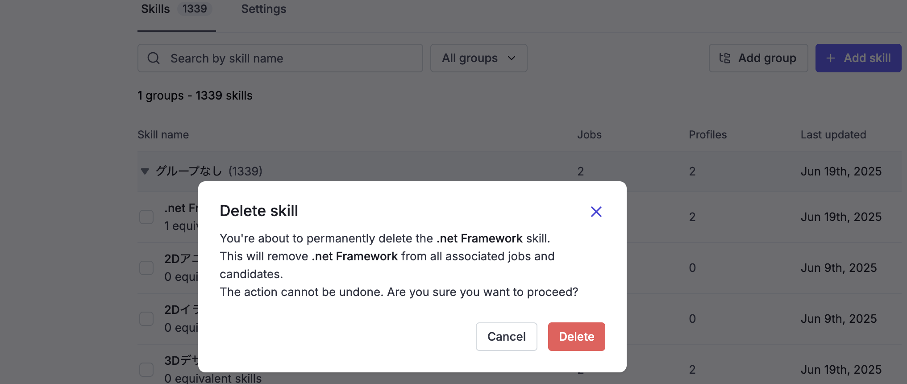Click the Add group button
The height and width of the screenshot is (384, 907).
tap(758, 58)
